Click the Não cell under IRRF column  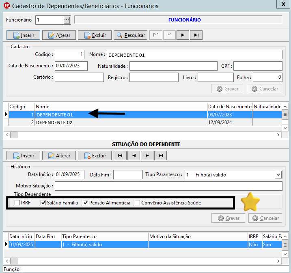point(255,245)
